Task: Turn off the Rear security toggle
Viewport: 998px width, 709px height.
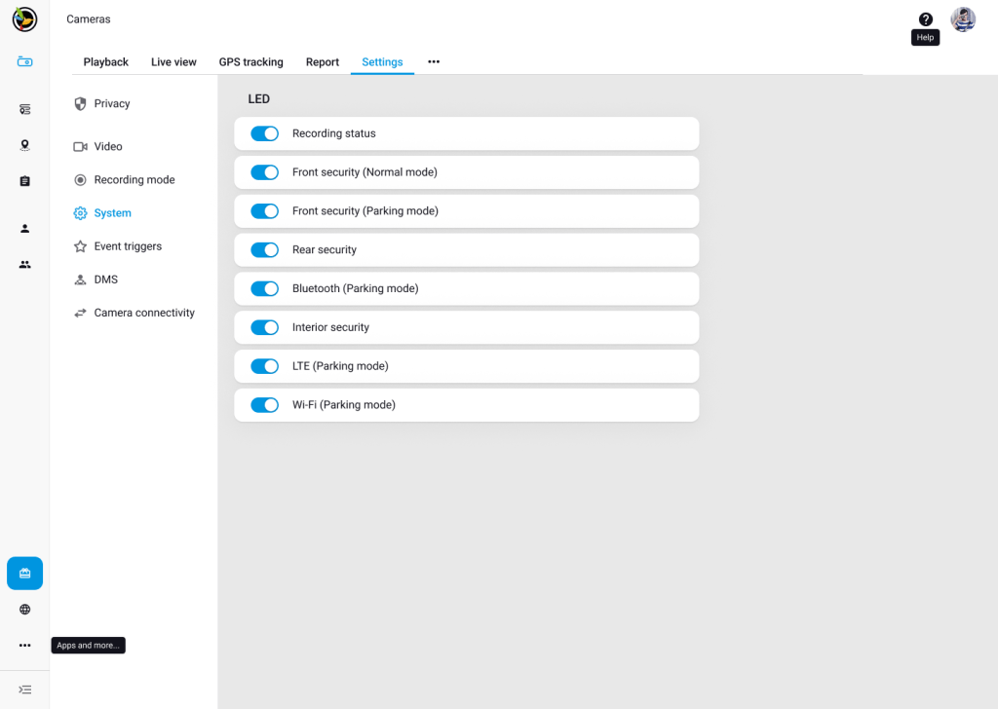Action: (x=264, y=249)
